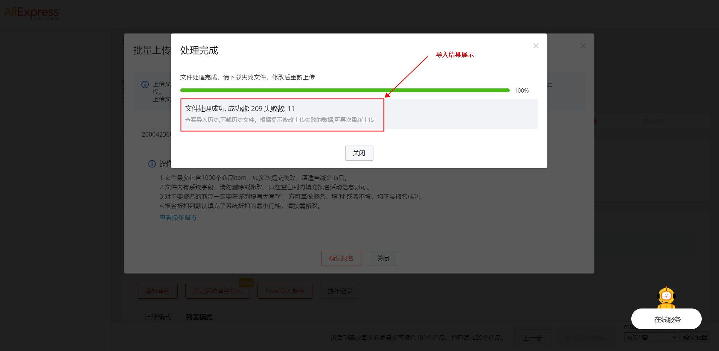The width and height of the screenshot is (719, 351).
Task: Click the text 文件处理成功, 成功数: 209 失败数: 11
Action: 240,109
